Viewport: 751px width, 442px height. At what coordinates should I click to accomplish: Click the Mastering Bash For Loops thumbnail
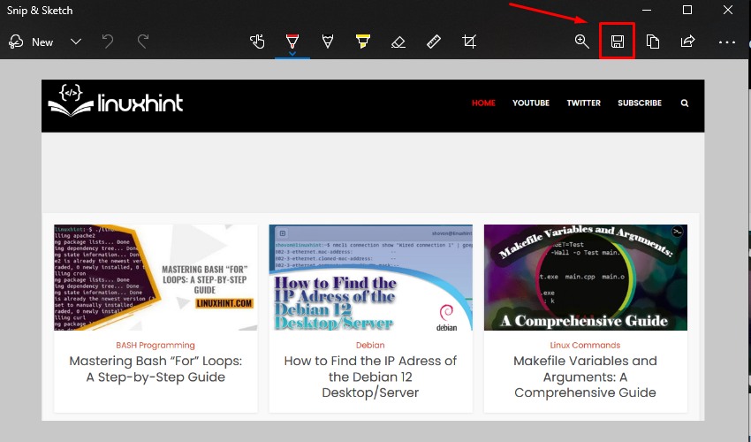(x=156, y=278)
